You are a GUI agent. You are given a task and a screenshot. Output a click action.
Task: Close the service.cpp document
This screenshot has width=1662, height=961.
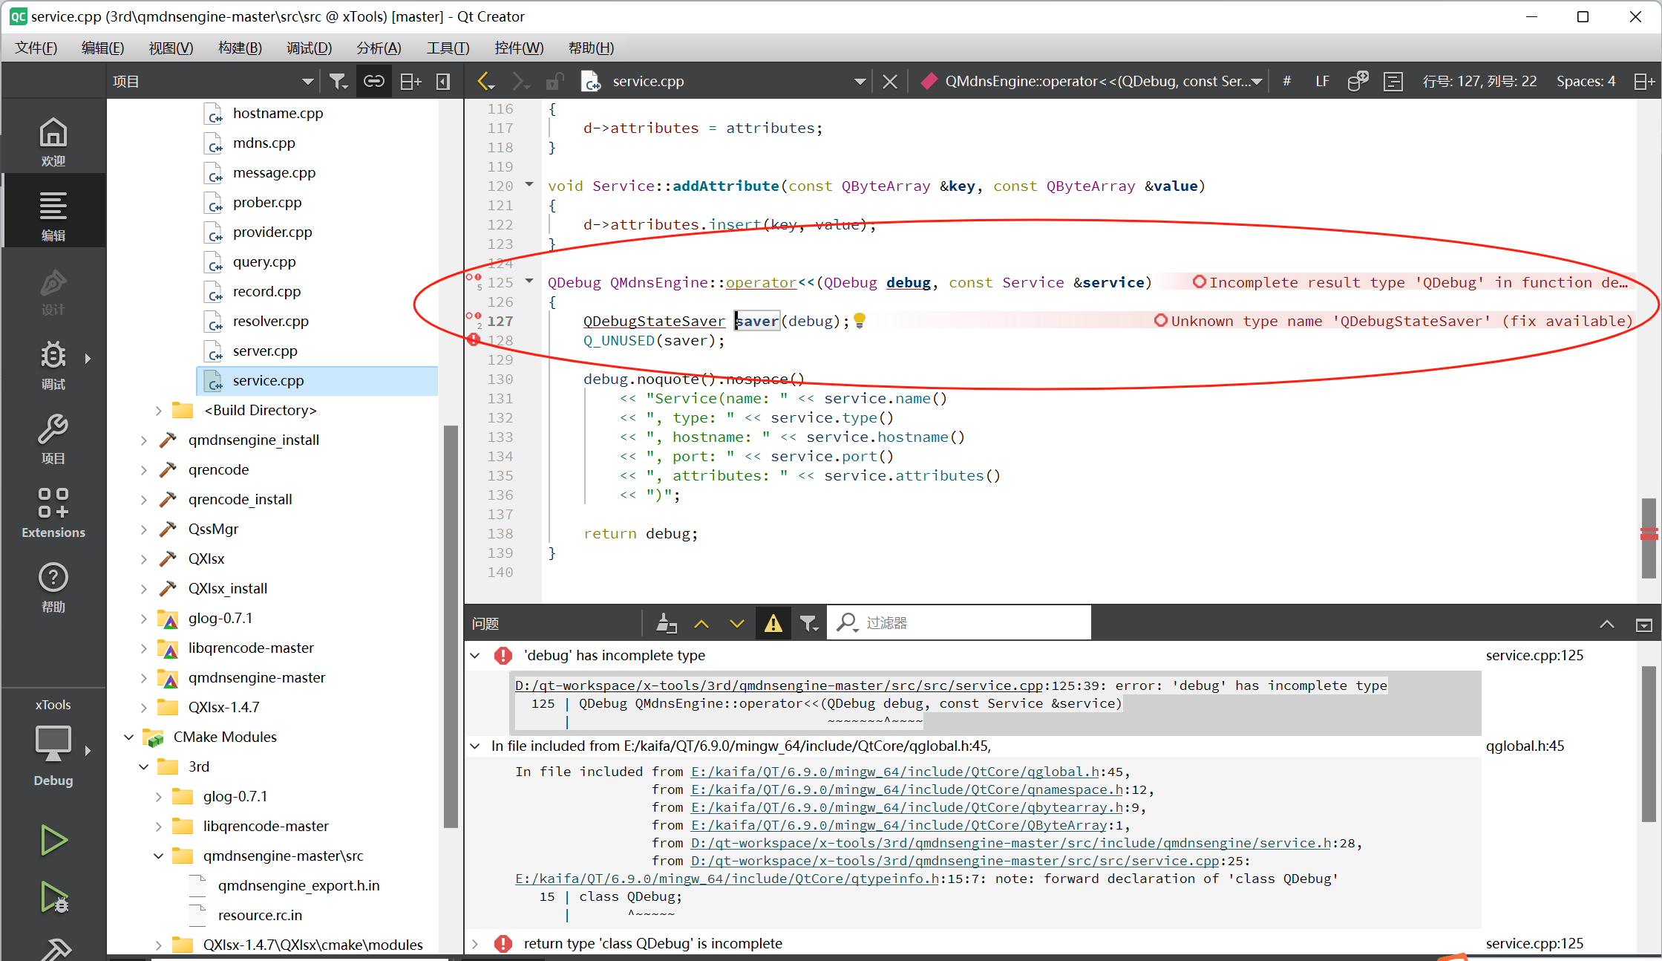(x=889, y=81)
